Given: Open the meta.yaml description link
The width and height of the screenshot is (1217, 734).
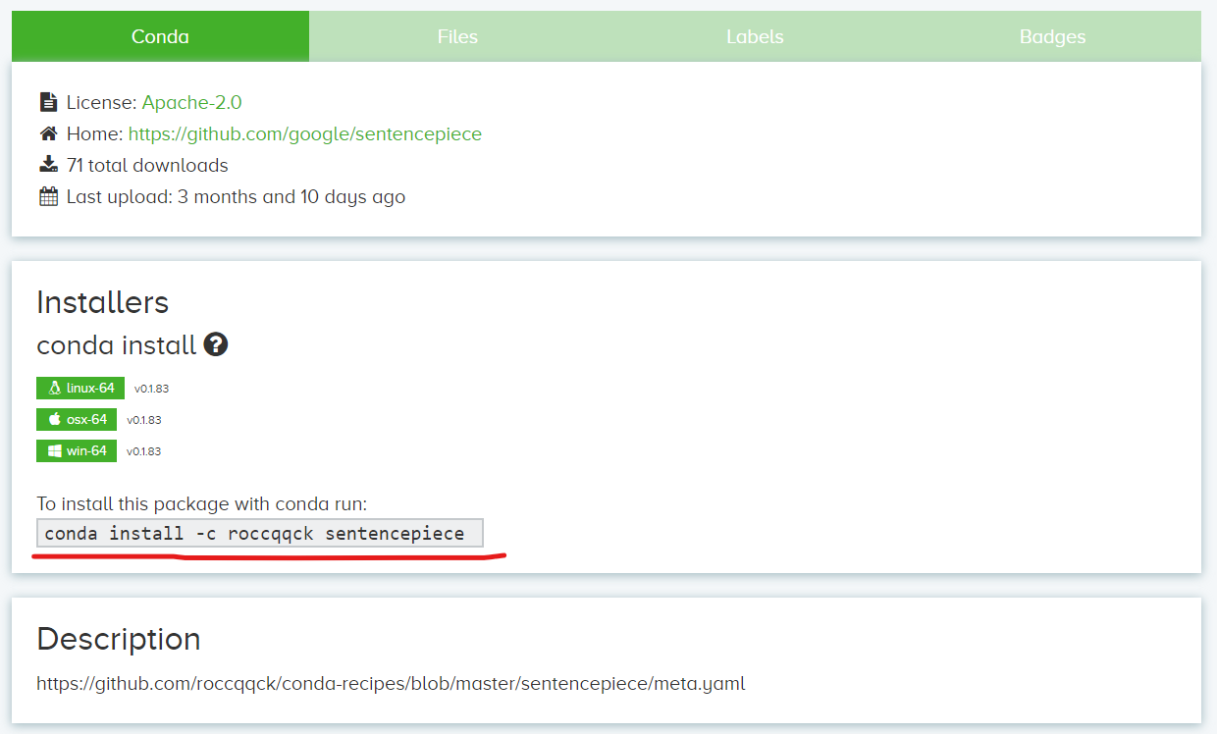Looking at the screenshot, I should 391,684.
